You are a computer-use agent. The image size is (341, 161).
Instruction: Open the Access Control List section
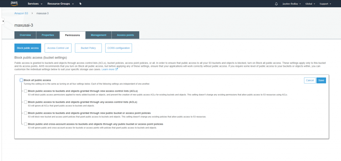(58, 48)
